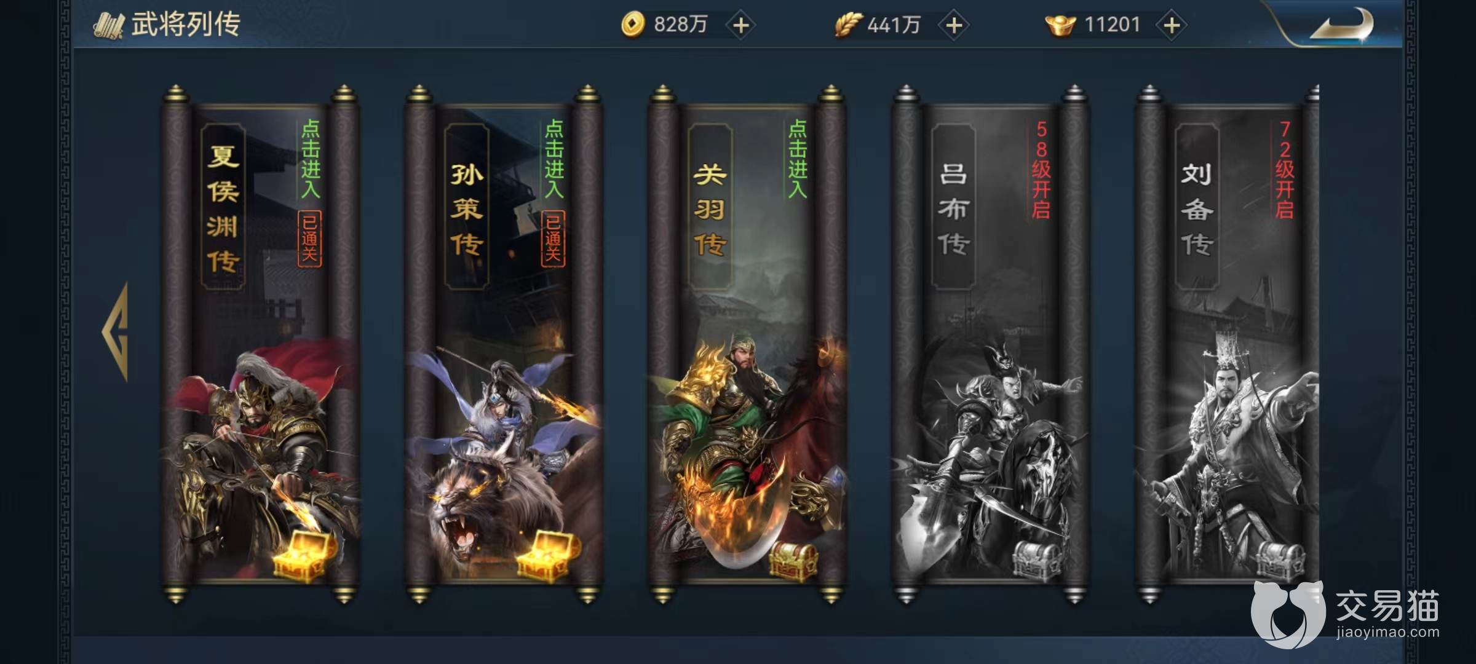Screen dimensions: 1476x664
Task: Add more grain with plus button
Action: pyautogui.click(x=954, y=25)
